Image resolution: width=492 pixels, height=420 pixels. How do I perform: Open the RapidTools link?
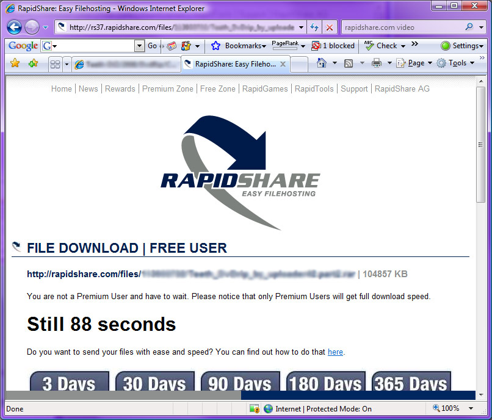click(314, 89)
